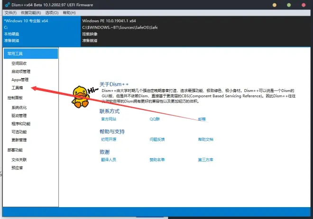This screenshot has width=313, height=219.
Task: Click the green maximize circle button
Action: pos(289,5)
